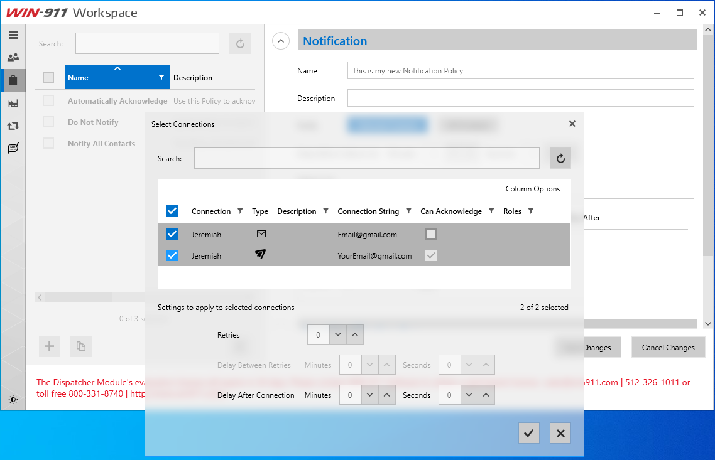Viewport: 715px width, 460px height.
Task: Select the Notify All Contacts policy
Action: tap(101, 144)
